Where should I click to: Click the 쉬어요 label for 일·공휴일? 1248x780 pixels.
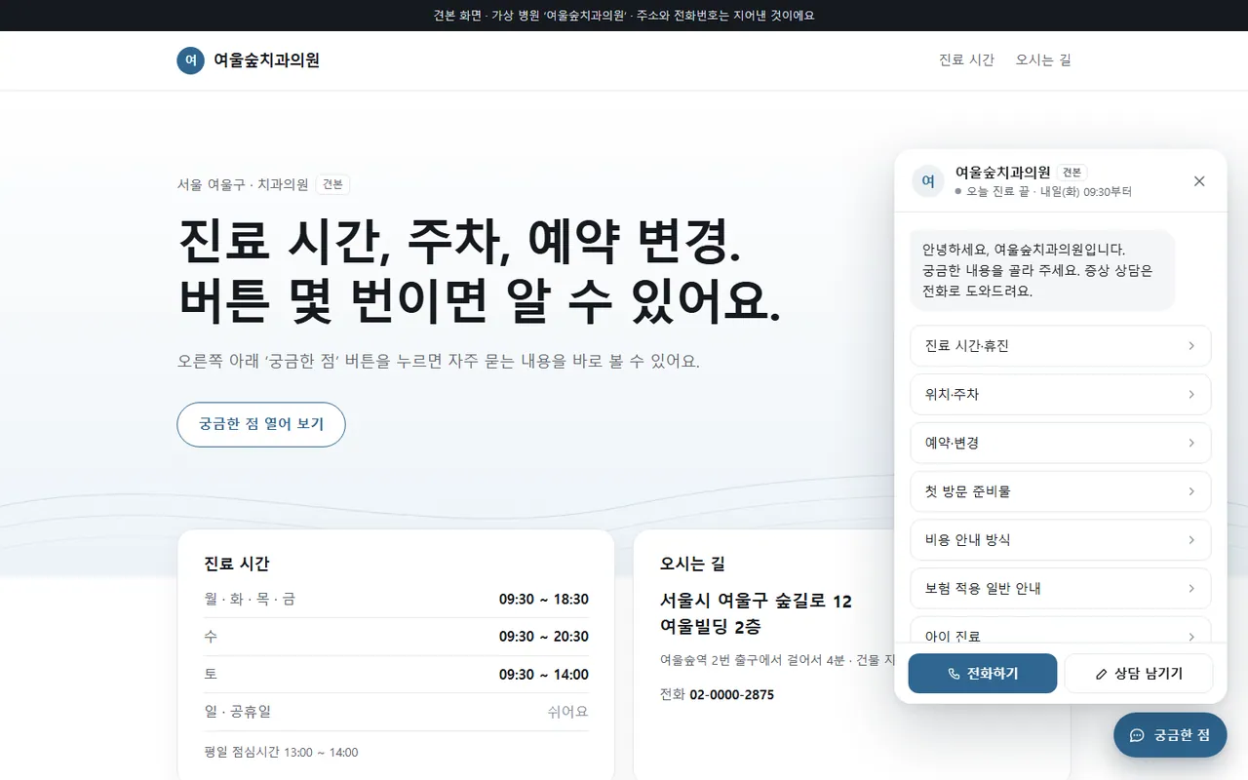pyautogui.click(x=568, y=712)
